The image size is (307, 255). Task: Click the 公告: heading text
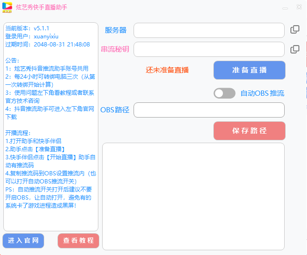[12, 61]
